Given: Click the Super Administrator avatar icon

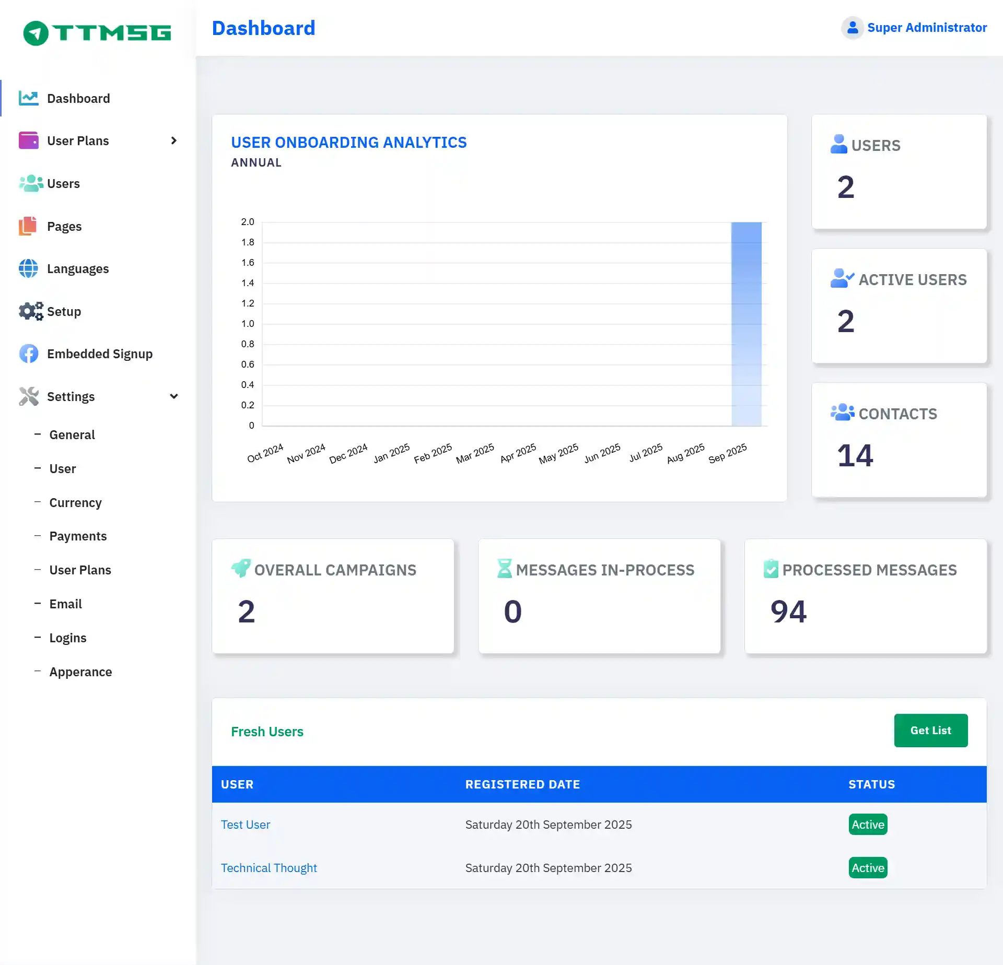Looking at the screenshot, I should point(852,28).
